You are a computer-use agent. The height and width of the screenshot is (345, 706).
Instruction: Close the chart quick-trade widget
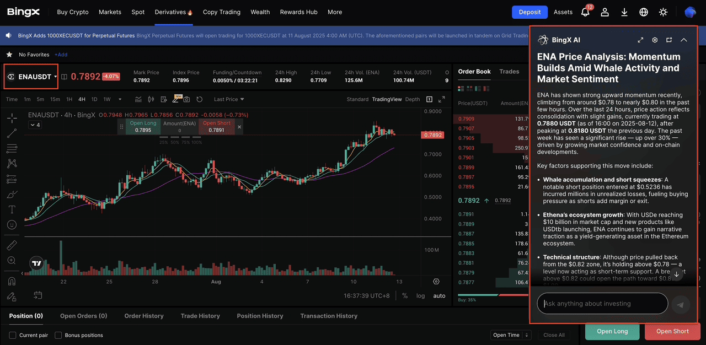(x=239, y=127)
